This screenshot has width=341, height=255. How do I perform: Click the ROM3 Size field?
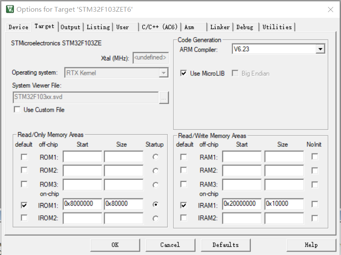tap(124, 184)
